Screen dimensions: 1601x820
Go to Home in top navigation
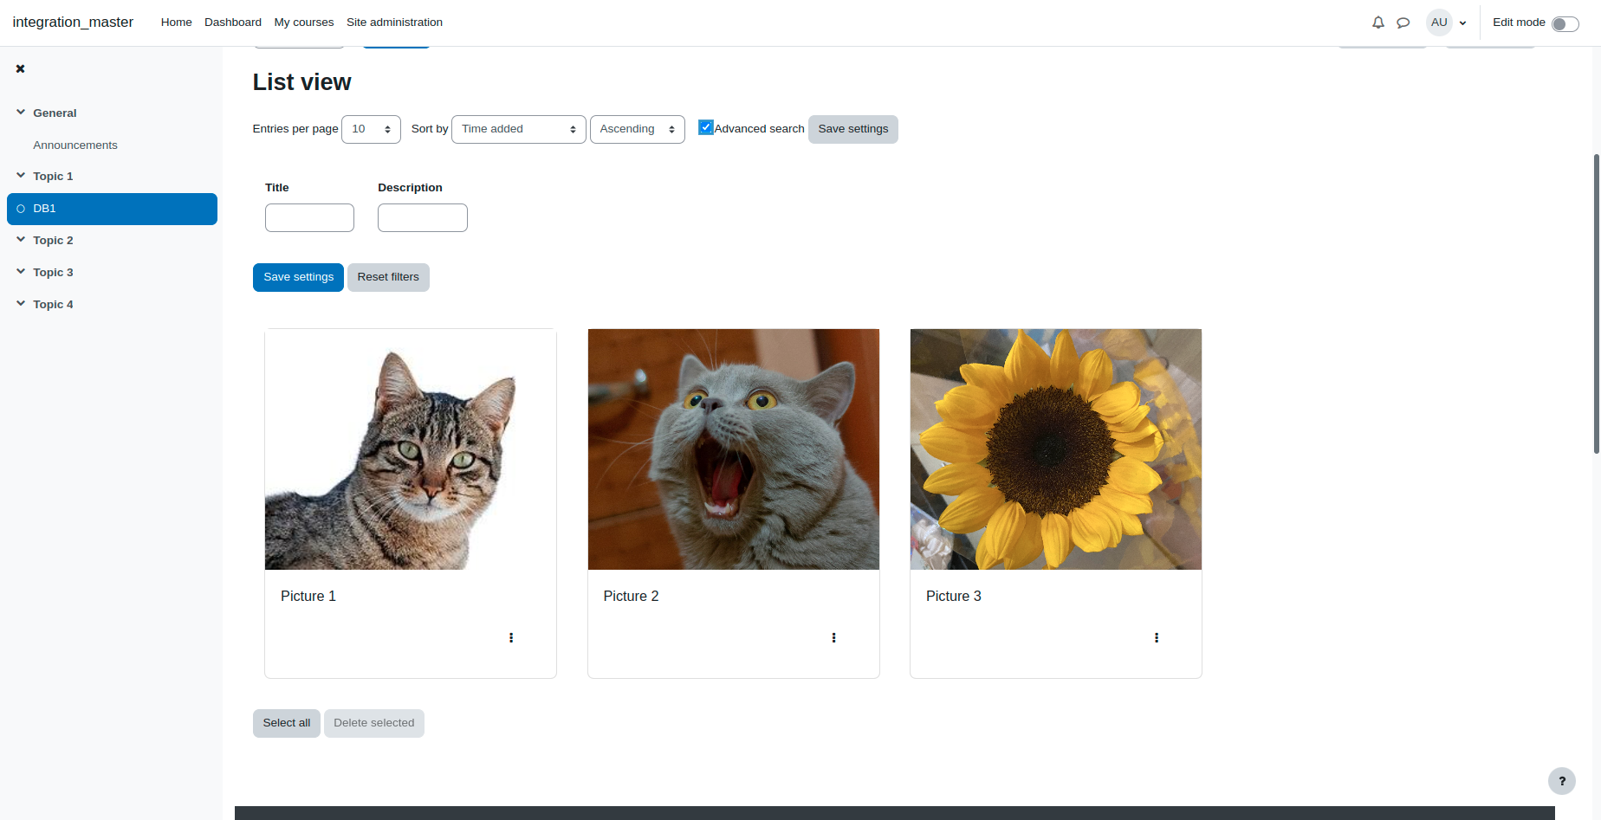(x=176, y=23)
